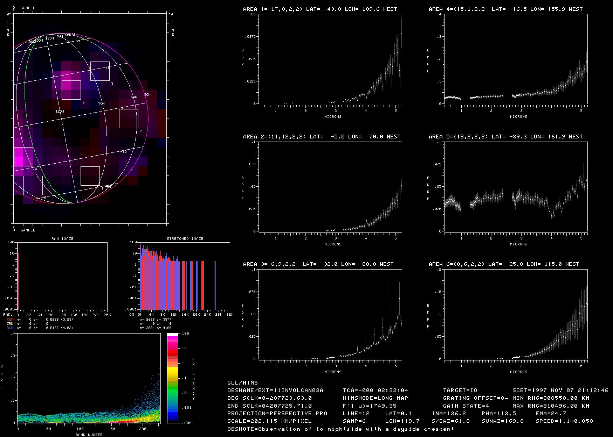The height and width of the screenshot is (437, 613).
Task: Click the OBSNOTE observation description line
Action: pos(340,429)
